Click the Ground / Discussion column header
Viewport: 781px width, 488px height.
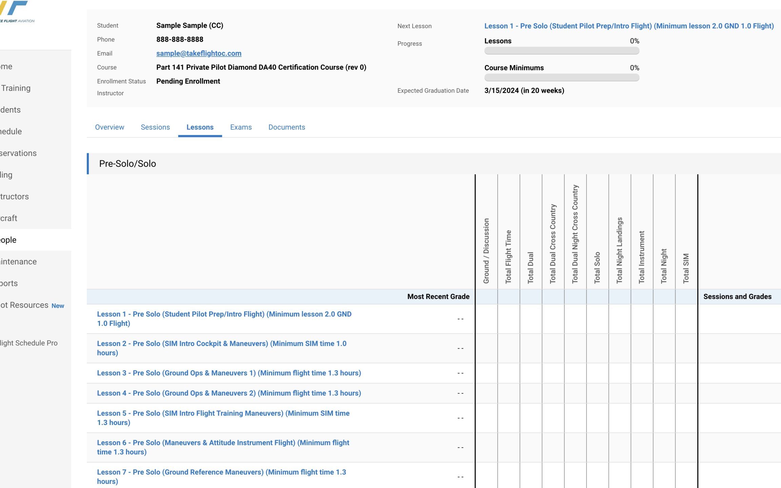tap(486, 251)
